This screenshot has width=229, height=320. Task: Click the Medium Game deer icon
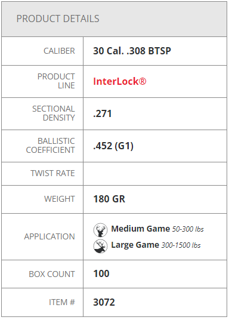coord(100,230)
